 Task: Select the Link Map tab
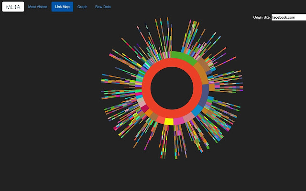tap(62, 7)
